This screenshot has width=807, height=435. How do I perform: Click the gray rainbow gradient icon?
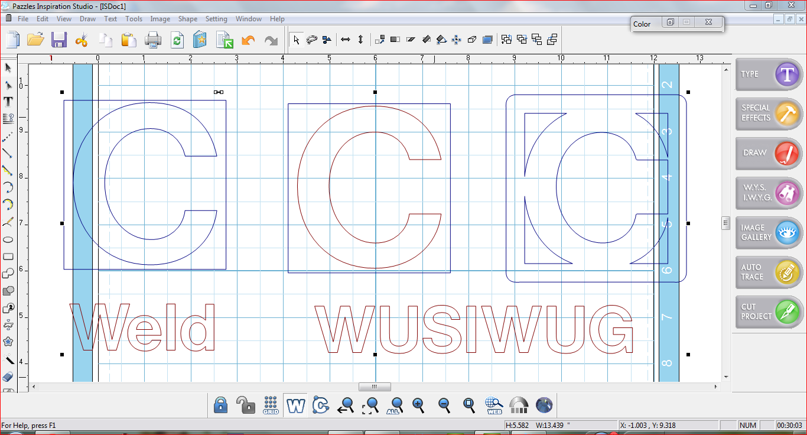(519, 405)
